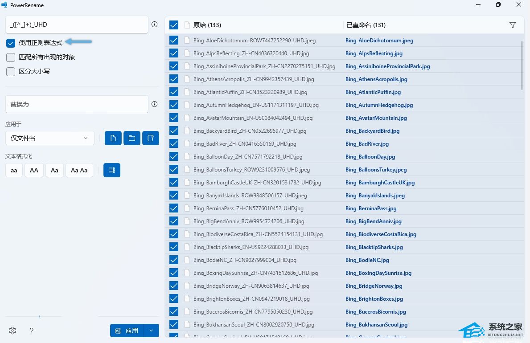
Task: Maximize the PowerRename window
Action: coord(498,5)
